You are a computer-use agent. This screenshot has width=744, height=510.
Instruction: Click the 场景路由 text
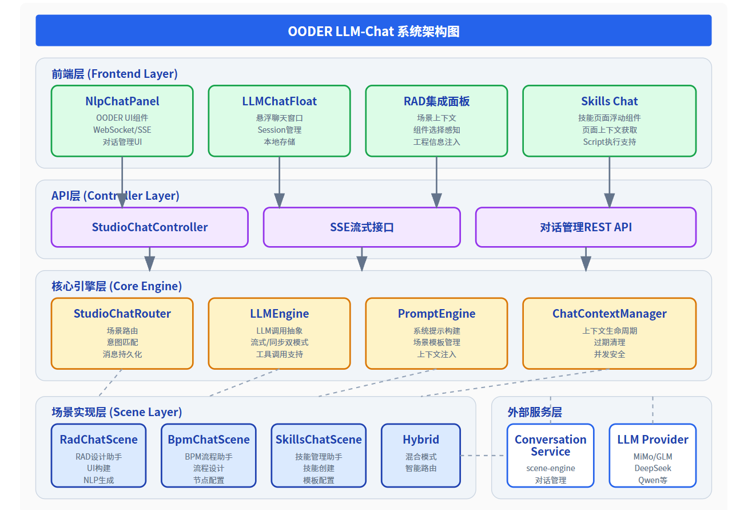pos(122,331)
